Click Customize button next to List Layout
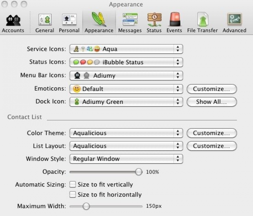 [212, 146]
